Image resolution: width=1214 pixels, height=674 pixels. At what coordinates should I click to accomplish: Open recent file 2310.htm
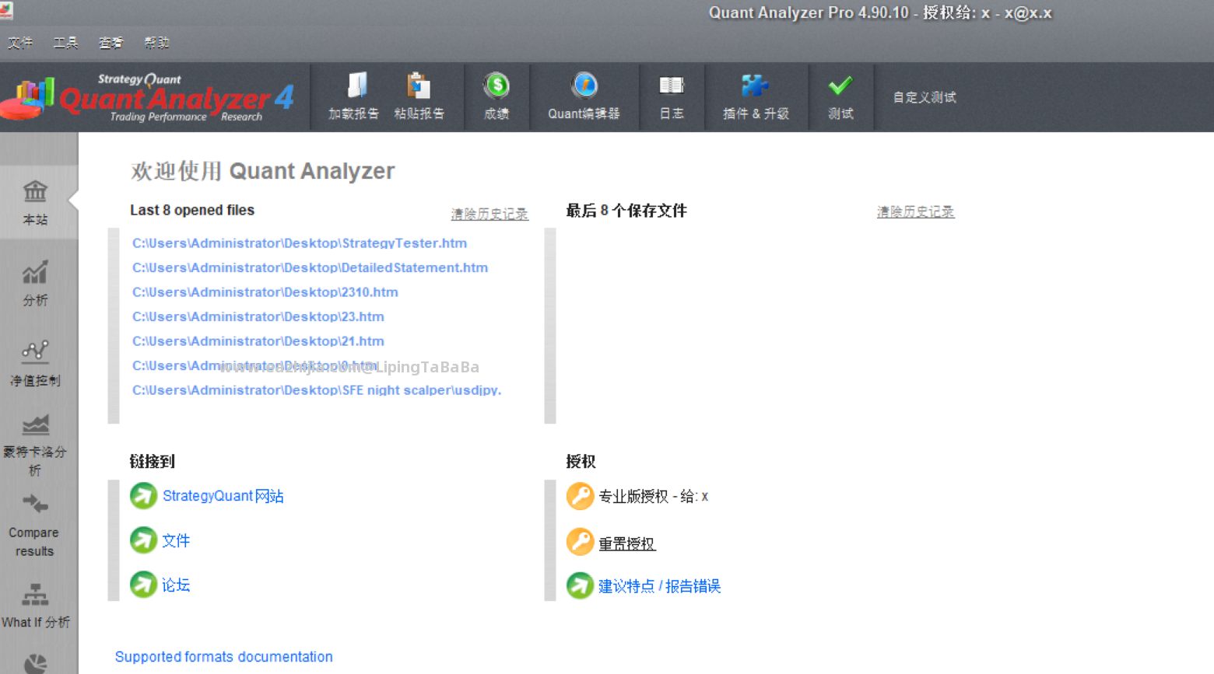265,292
